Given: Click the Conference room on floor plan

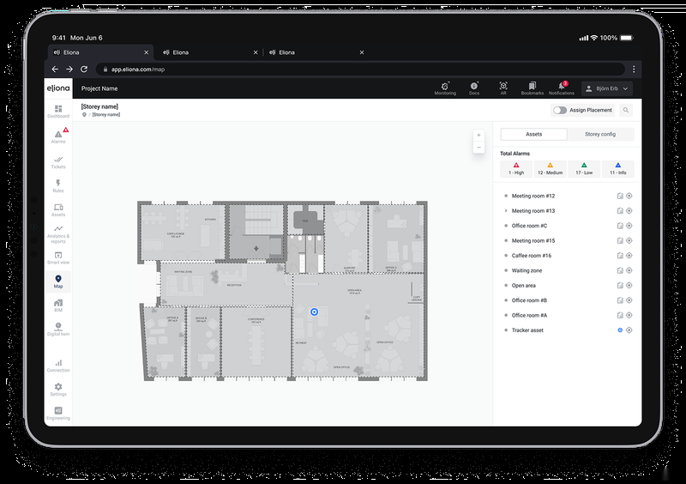Looking at the screenshot, I should click(x=256, y=342).
